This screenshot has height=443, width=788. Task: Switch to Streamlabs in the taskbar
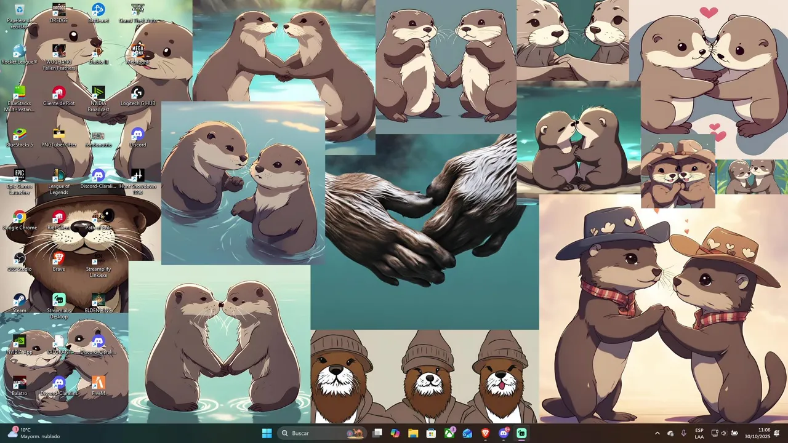(521, 433)
